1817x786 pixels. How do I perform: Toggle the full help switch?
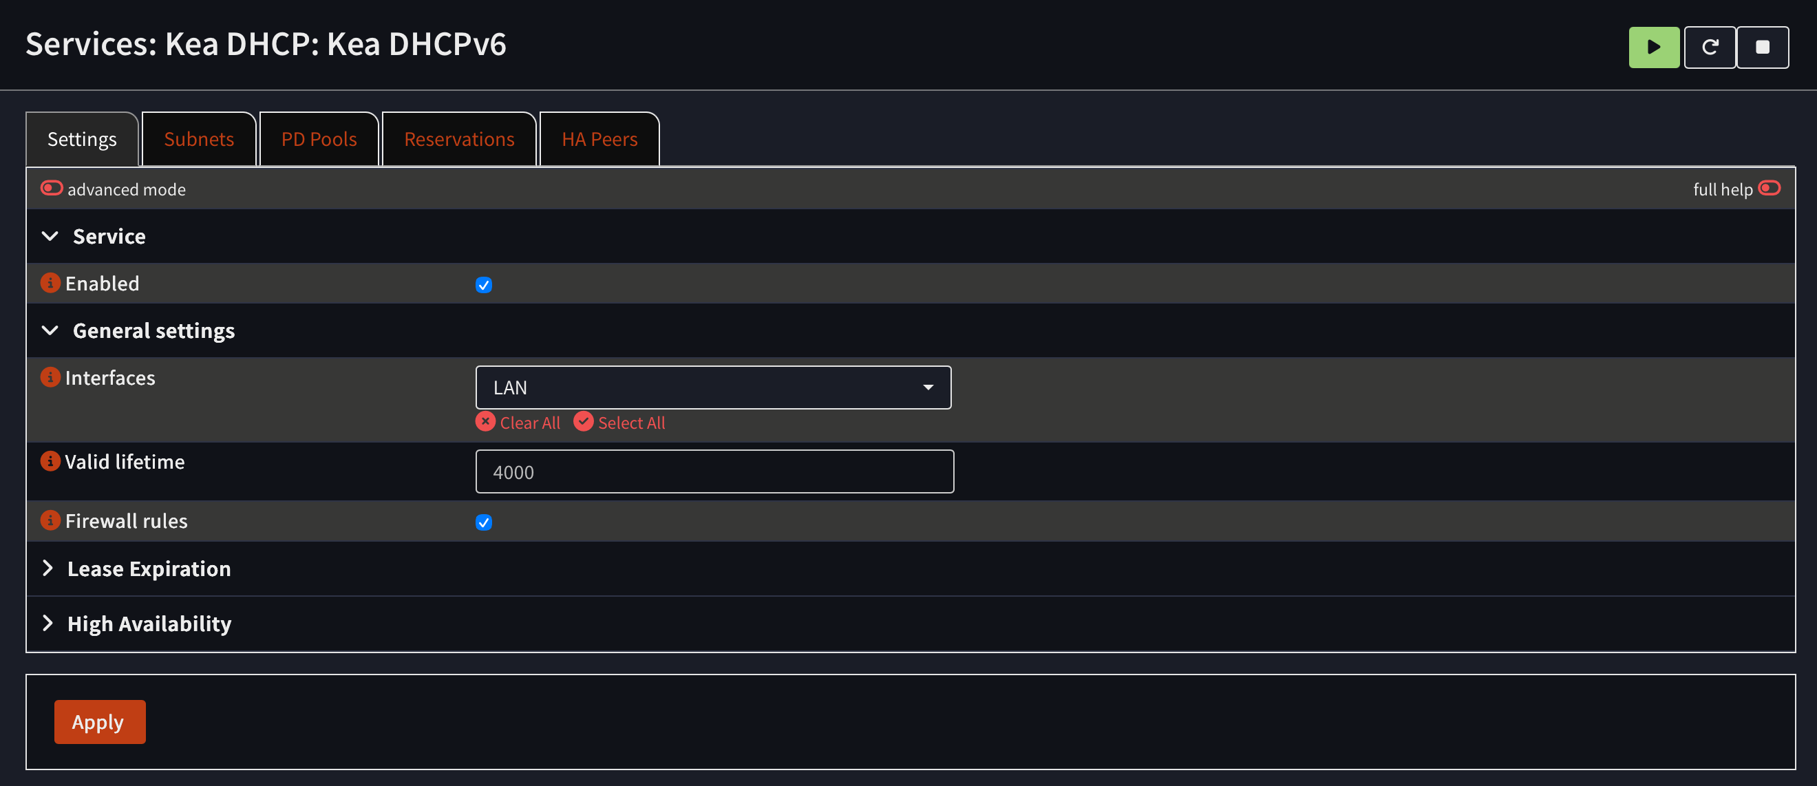pos(1769,189)
